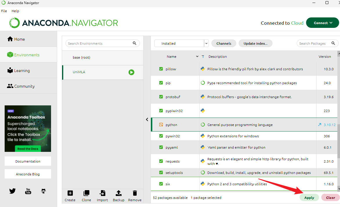
Task: Click the Backup environment icon
Action: click(118, 193)
